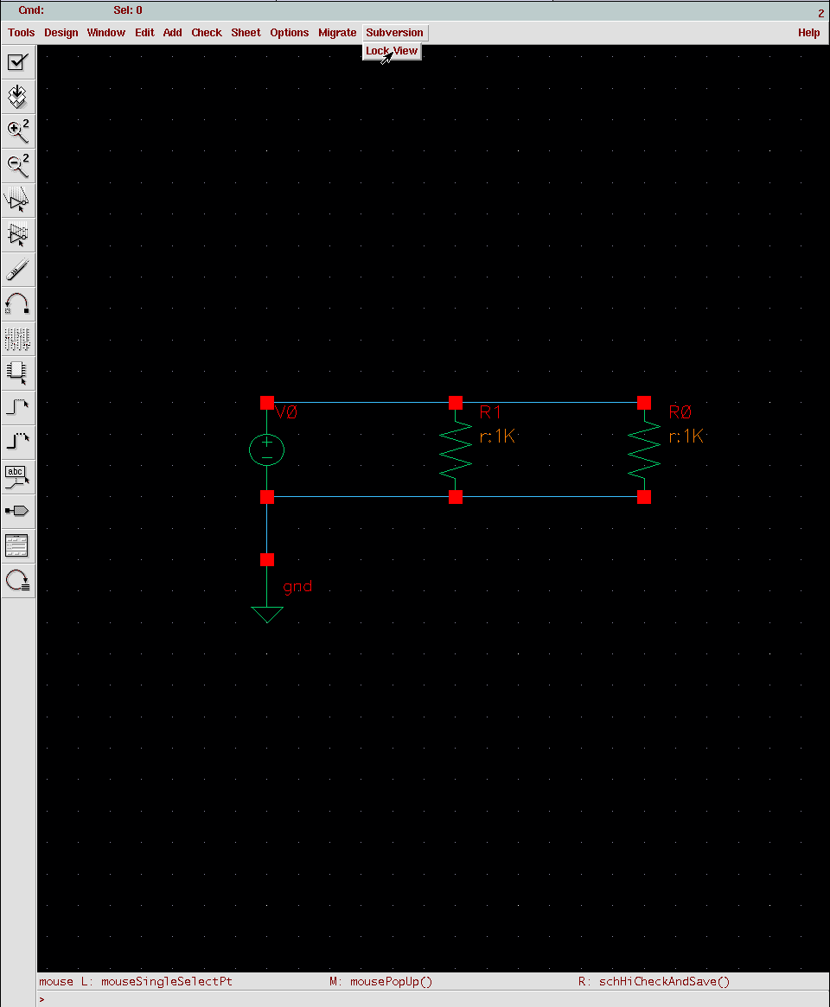Choose Lock View from Subversion menu
This screenshot has width=830, height=1007.
click(x=392, y=51)
